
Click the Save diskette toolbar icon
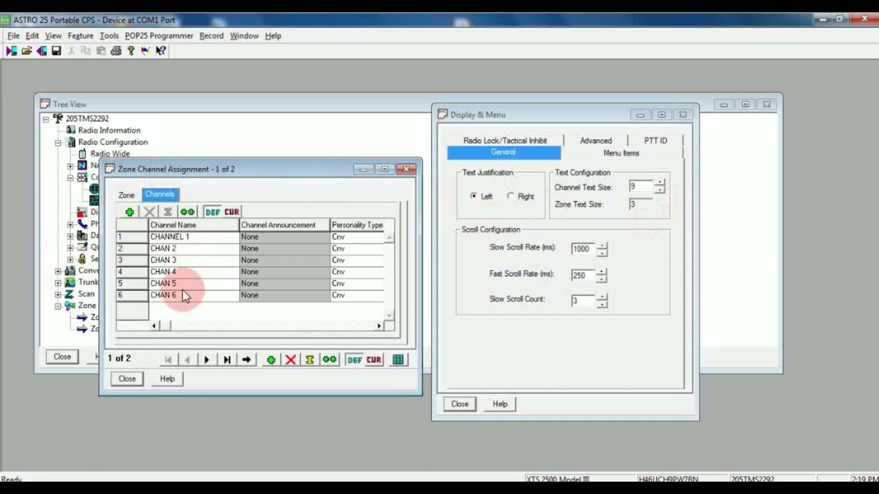pos(56,51)
